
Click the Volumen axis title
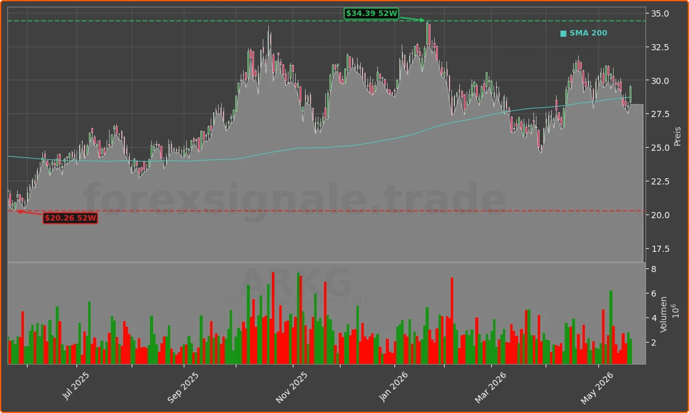point(663,314)
